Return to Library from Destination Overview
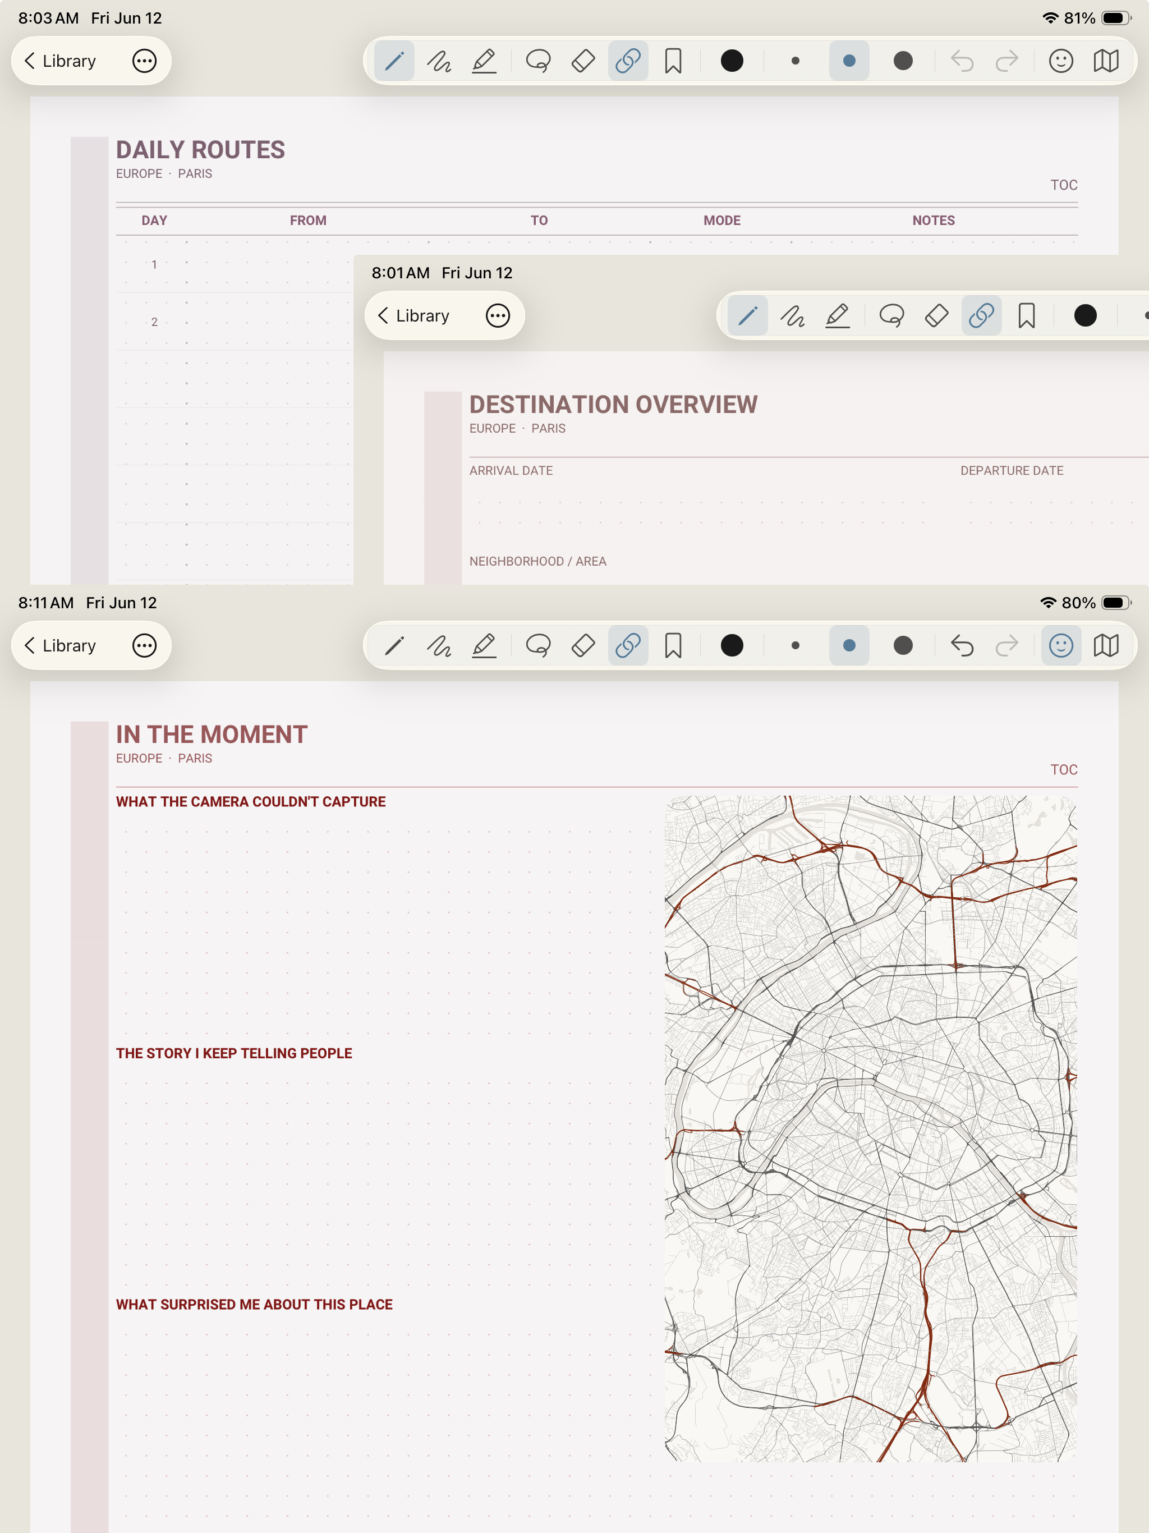Image resolution: width=1149 pixels, height=1533 pixels. click(x=413, y=316)
